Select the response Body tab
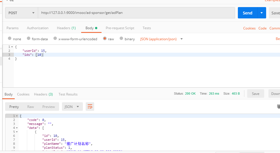 click(8, 94)
